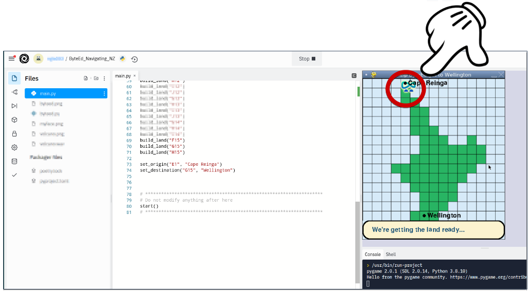The width and height of the screenshot is (530, 294).
Task: Open the Secrets lock sidebar icon
Action: (14, 134)
